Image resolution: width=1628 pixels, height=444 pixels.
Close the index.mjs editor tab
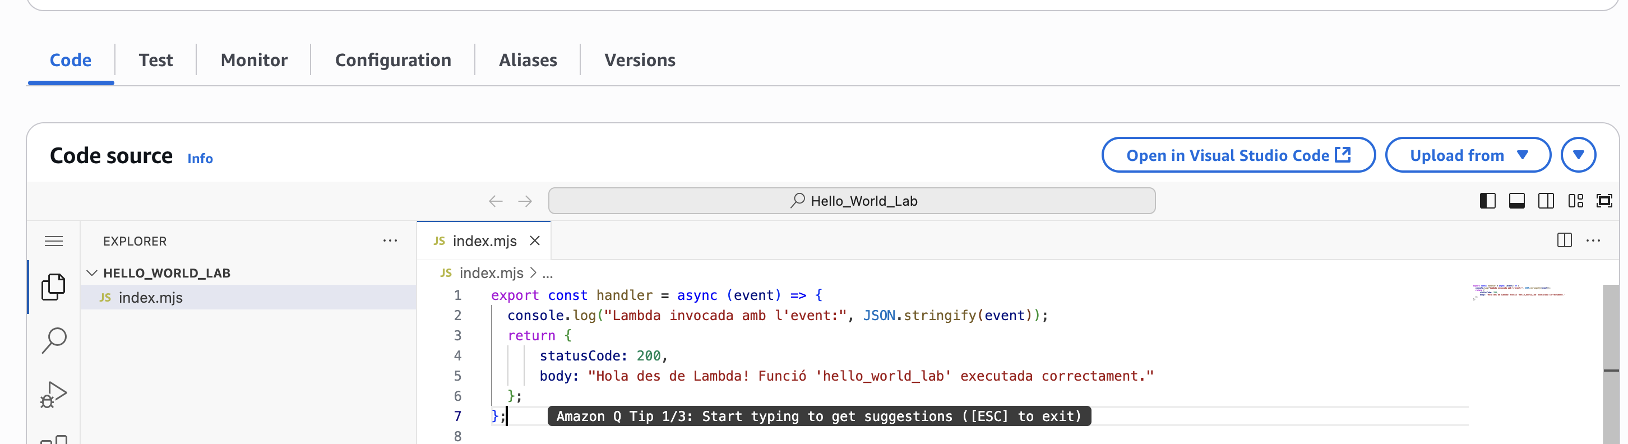535,240
